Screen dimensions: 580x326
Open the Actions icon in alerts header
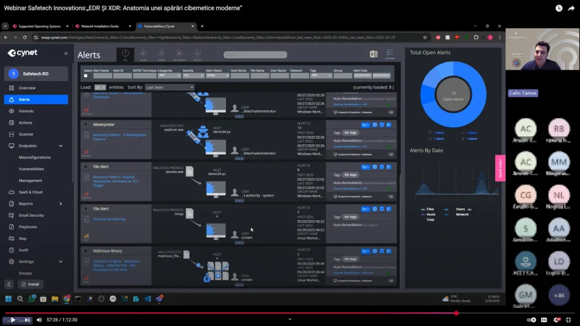pyautogui.click(x=390, y=54)
